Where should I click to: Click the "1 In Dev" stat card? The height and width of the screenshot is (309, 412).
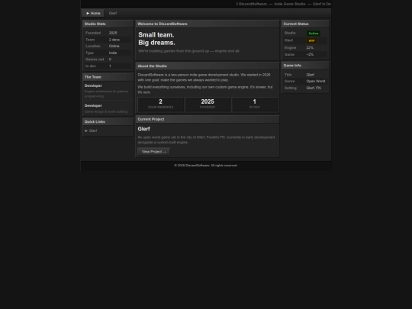[x=255, y=104]
